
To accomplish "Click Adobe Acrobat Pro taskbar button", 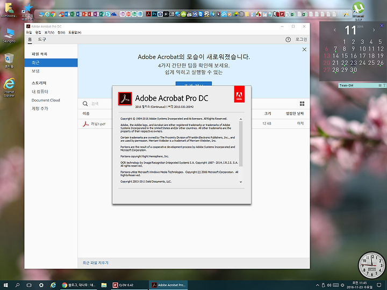I will click(x=168, y=285).
